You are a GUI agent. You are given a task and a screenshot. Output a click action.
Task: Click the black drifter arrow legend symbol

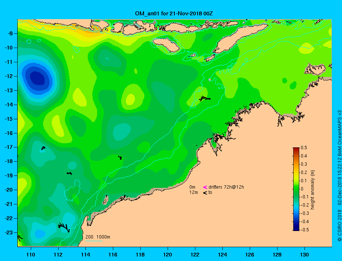point(205,193)
